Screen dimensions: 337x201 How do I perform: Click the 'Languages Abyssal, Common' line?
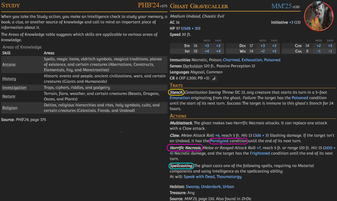pyautogui.click(x=196, y=72)
